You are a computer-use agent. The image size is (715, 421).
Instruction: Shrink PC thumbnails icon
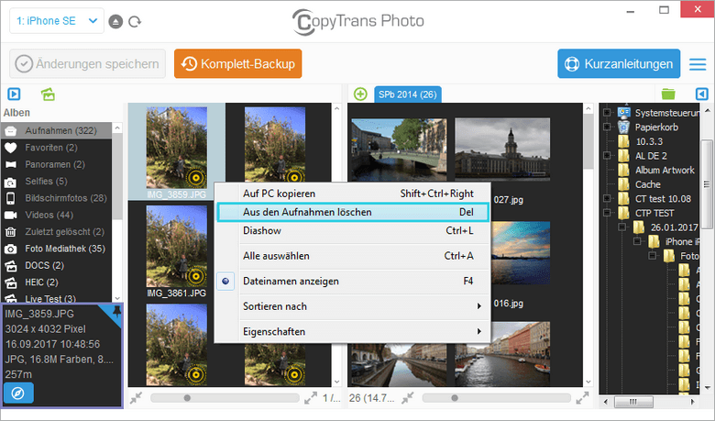tap(408, 398)
